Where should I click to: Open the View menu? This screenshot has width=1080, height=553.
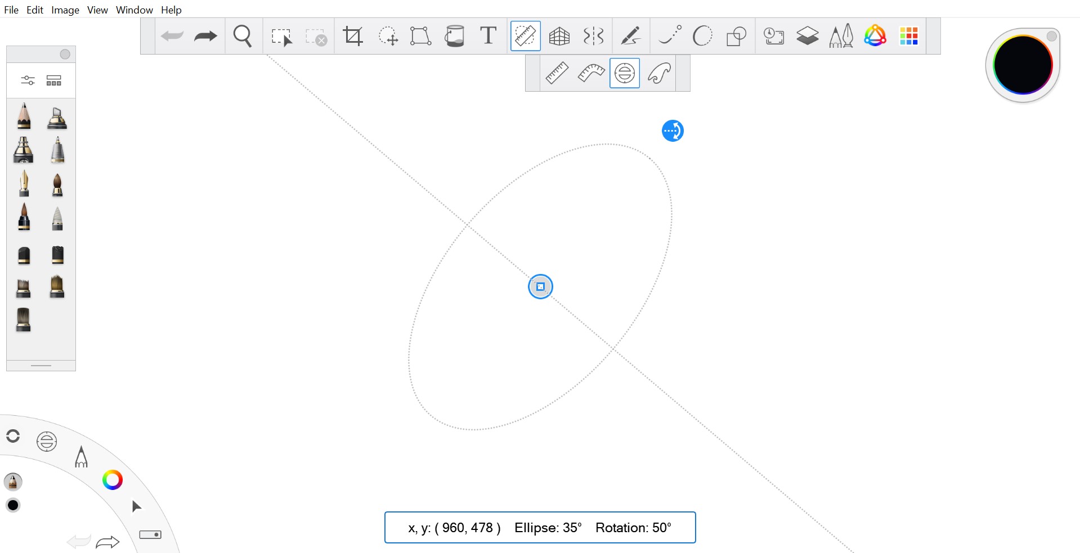(97, 10)
